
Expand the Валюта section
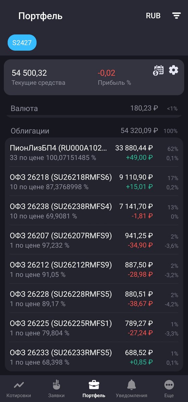(x=94, y=109)
